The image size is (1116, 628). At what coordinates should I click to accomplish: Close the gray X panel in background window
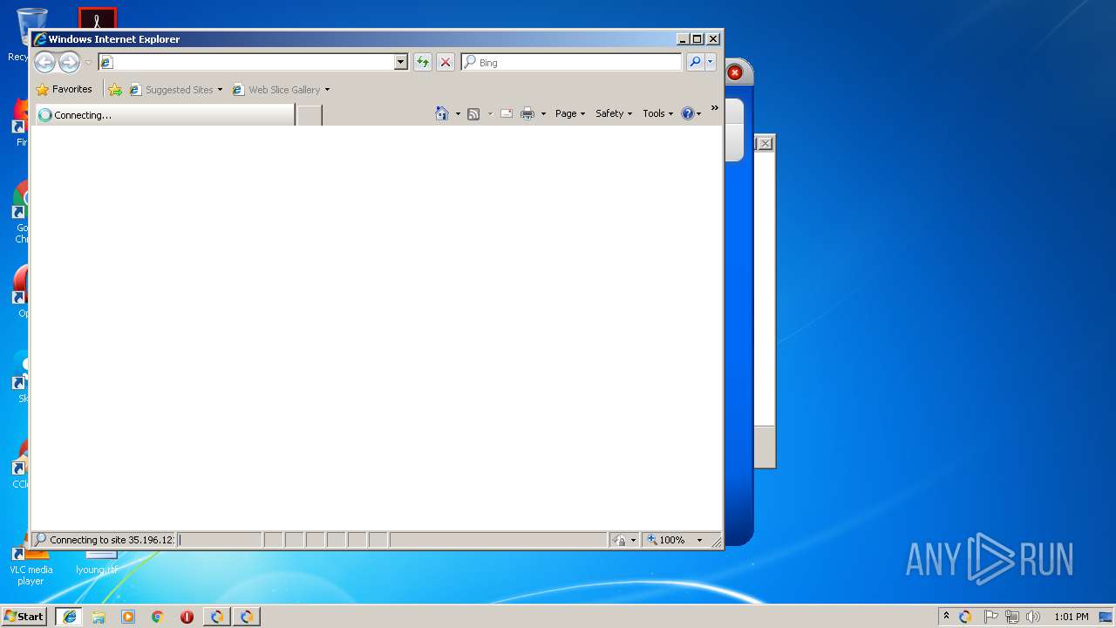[765, 143]
